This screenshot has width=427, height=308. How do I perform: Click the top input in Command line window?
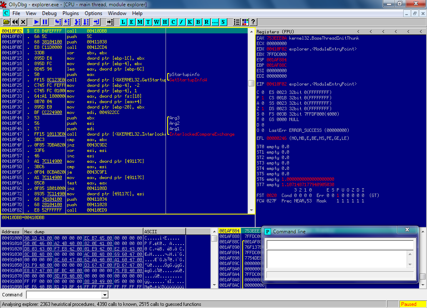(x=340, y=245)
